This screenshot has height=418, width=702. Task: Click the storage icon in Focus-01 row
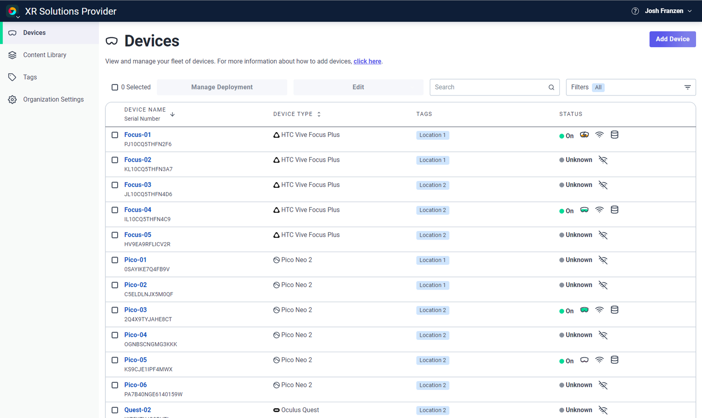614,135
